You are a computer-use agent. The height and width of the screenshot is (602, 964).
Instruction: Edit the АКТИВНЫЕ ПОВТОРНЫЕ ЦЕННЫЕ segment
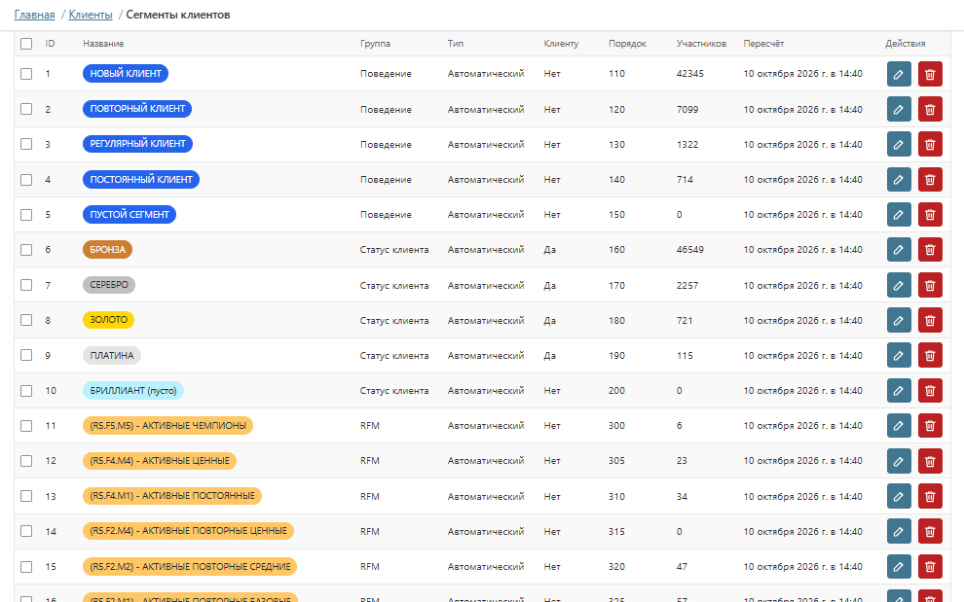point(899,531)
